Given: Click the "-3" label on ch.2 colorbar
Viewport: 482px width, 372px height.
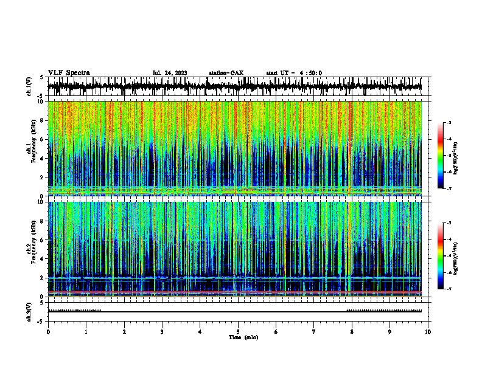Looking at the screenshot, I should point(449,223).
